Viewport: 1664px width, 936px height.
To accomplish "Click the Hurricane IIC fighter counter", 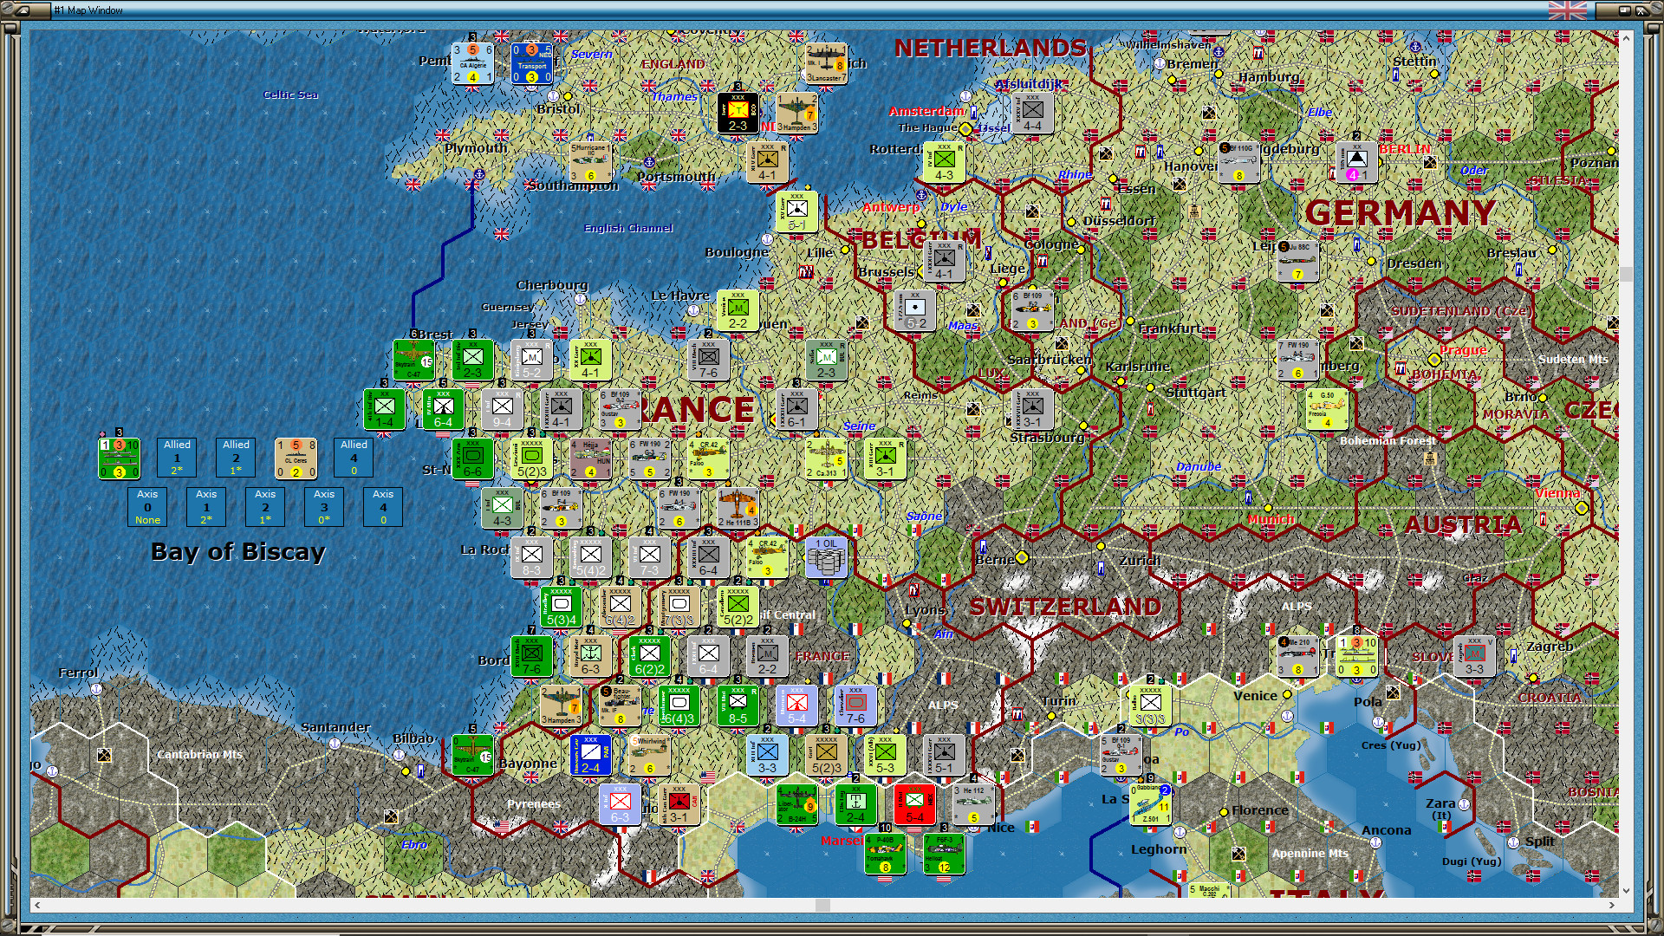I will [x=590, y=162].
